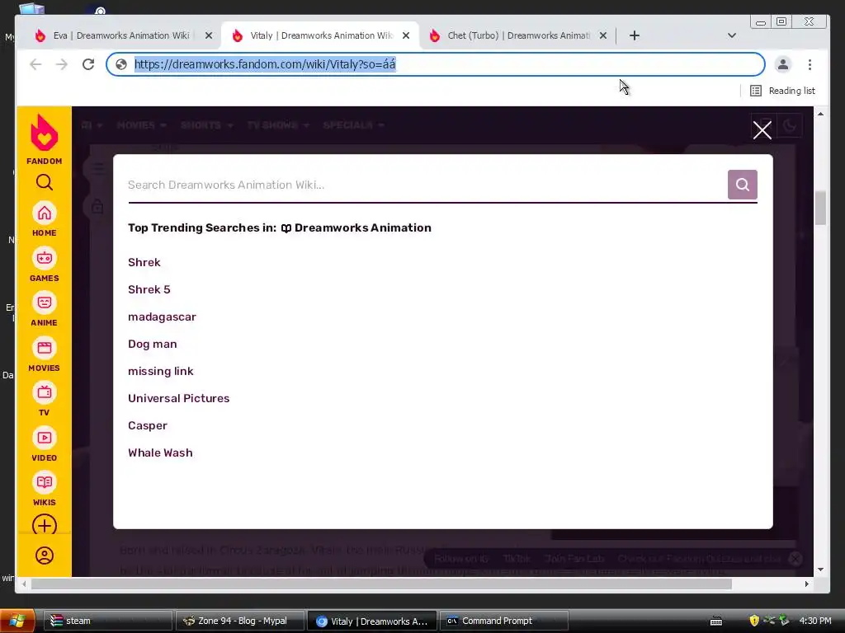The image size is (845, 633).
Task: Open a new browser tab
Action: coord(635,35)
